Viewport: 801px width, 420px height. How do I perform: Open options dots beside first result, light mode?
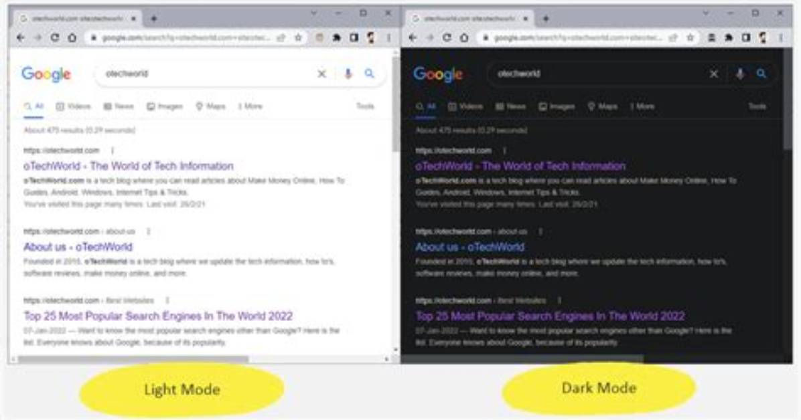(113, 150)
